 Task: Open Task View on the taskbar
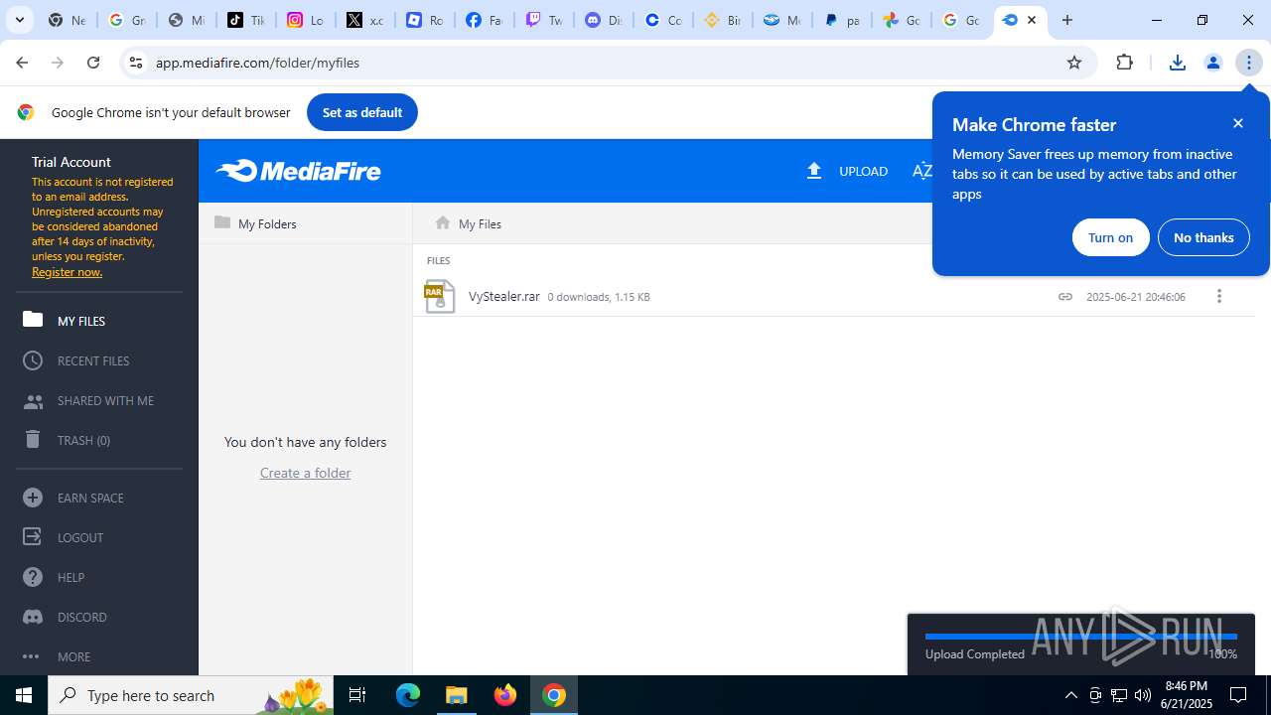358,695
